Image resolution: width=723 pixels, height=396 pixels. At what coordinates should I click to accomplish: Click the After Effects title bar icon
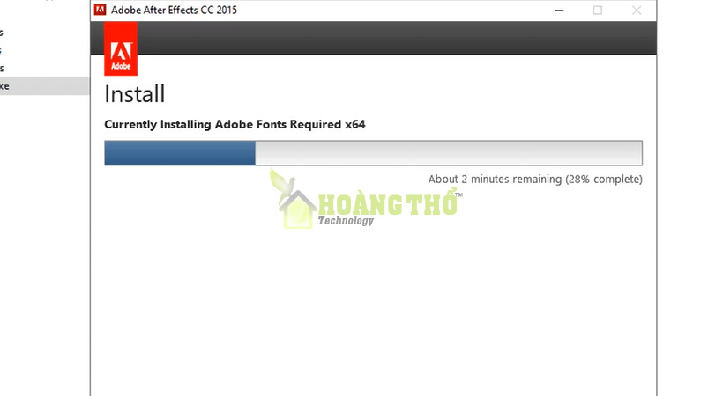click(x=100, y=10)
